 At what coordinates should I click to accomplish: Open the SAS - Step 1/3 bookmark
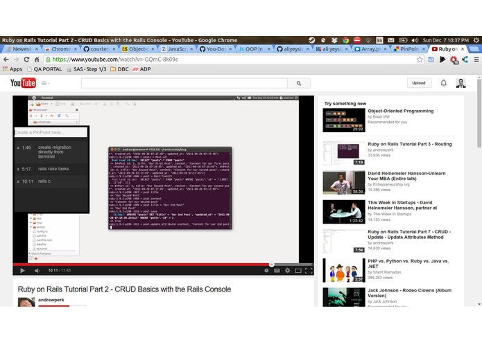87,69
